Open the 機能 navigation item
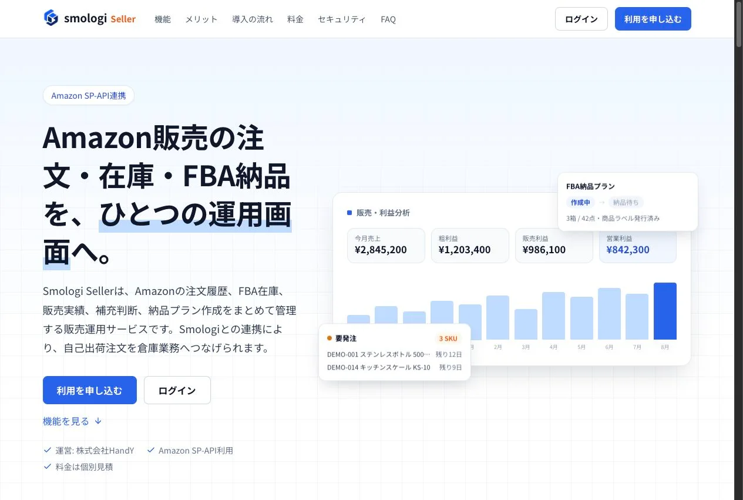Viewport: 743px width, 500px height. pyautogui.click(x=163, y=19)
